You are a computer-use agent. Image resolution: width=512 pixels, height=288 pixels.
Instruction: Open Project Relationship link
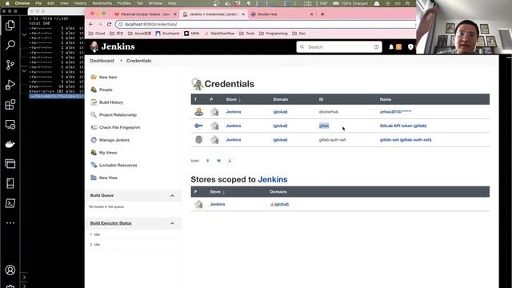pos(118,115)
